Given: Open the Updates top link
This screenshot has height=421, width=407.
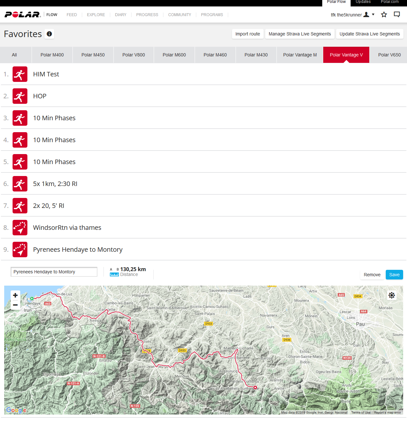Looking at the screenshot, I should click(x=363, y=2).
